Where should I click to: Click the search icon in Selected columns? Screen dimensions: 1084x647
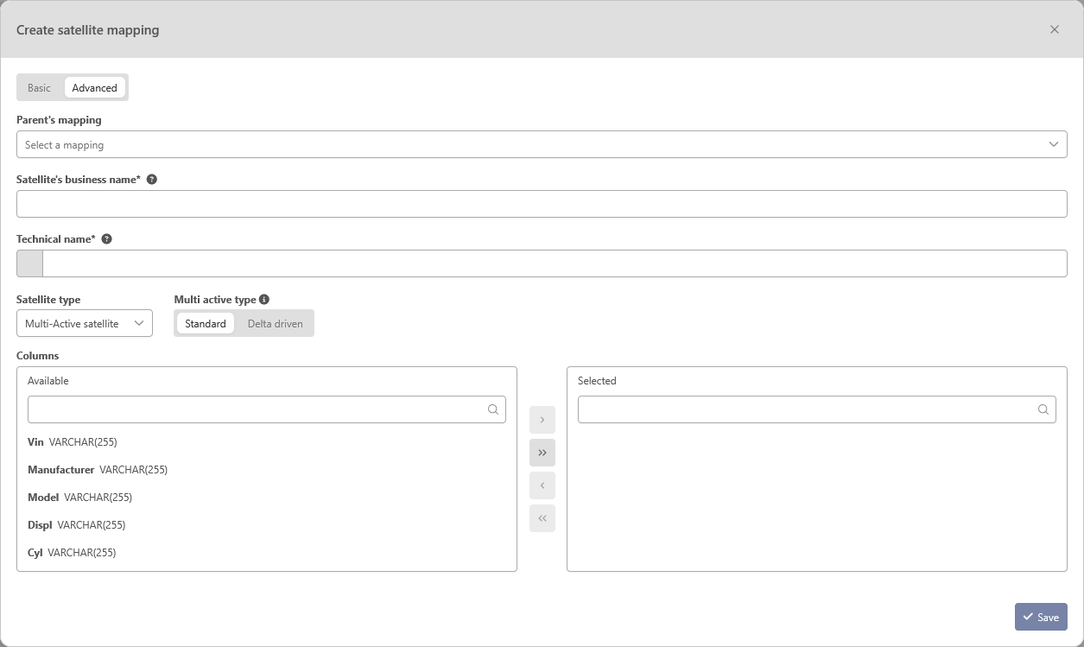coord(1043,409)
